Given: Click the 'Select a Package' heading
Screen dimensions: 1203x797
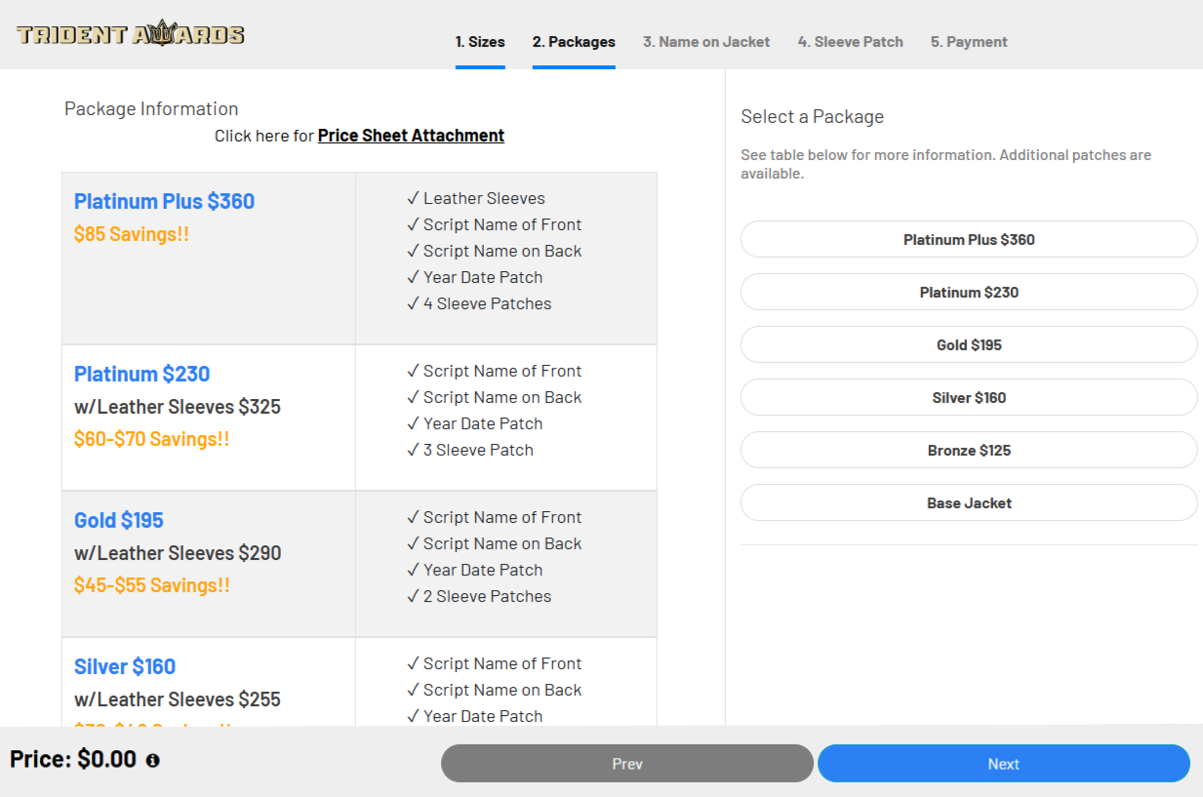Looking at the screenshot, I should (x=813, y=116).
